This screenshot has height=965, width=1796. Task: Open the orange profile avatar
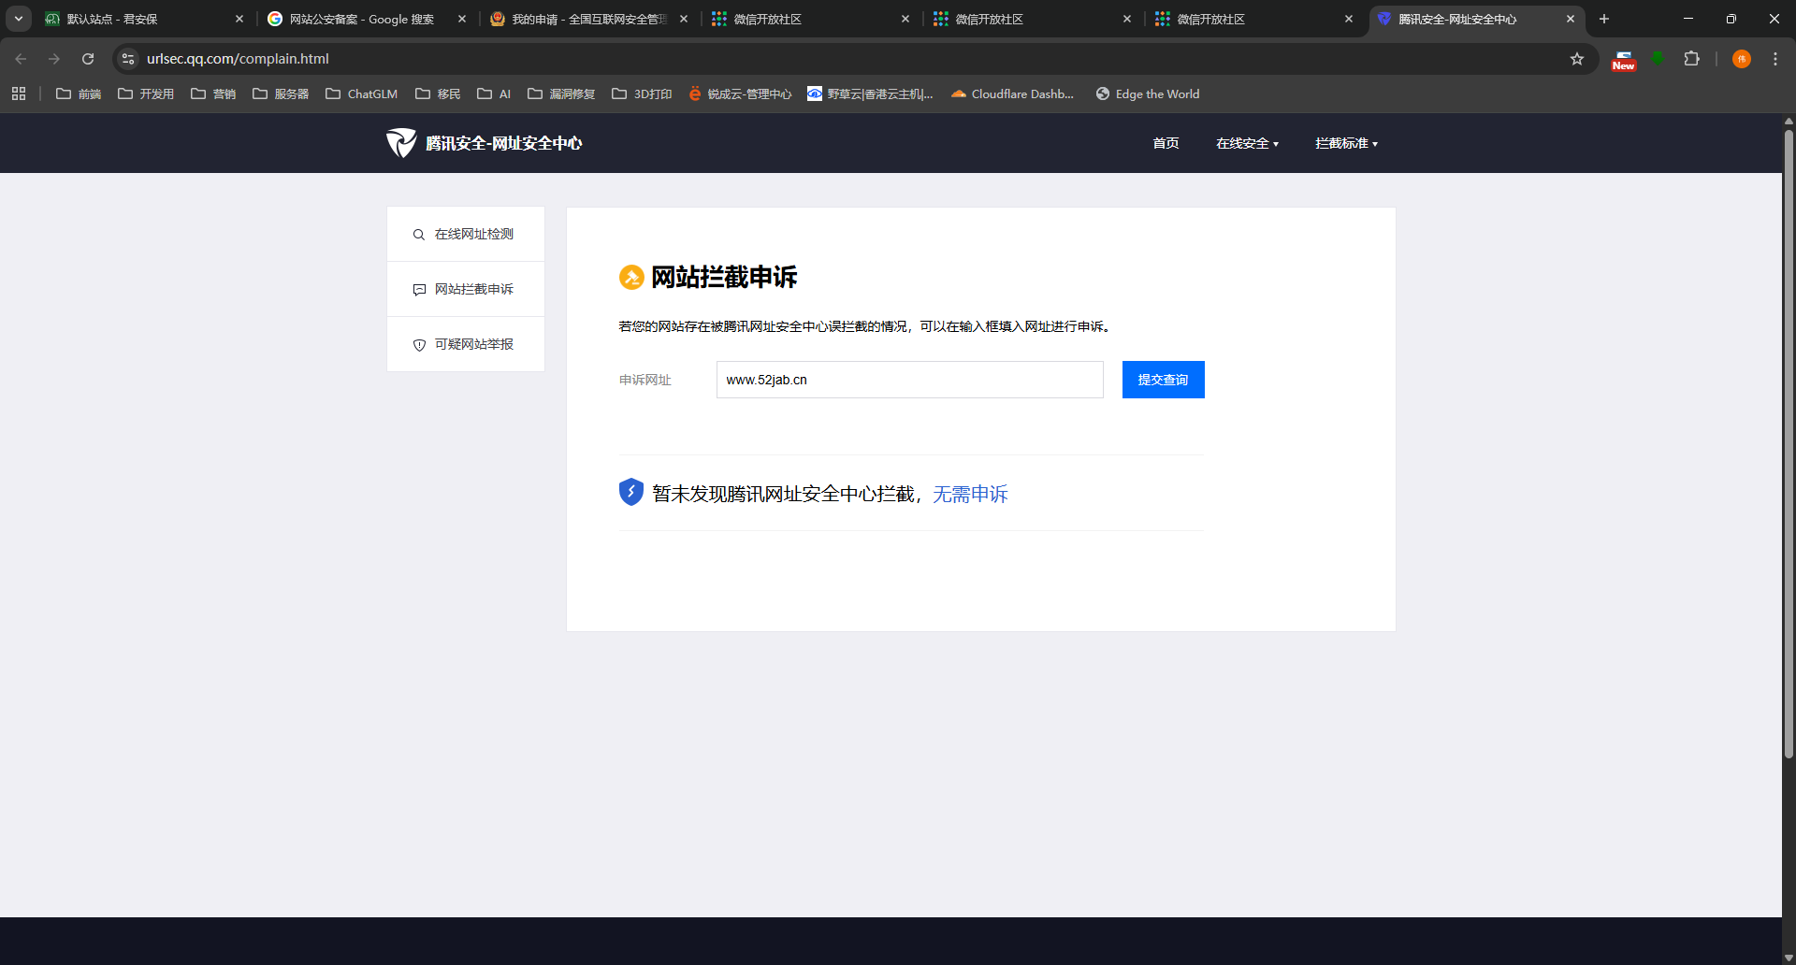tap(1742, 59)
